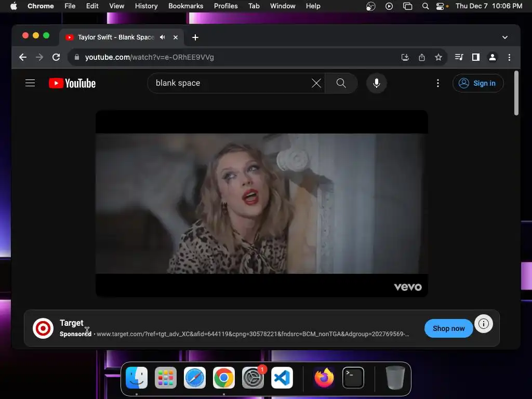Toggle the Chrome side panel
The height and width of the screenshot is (399, 532).
(x=476, y=57)
